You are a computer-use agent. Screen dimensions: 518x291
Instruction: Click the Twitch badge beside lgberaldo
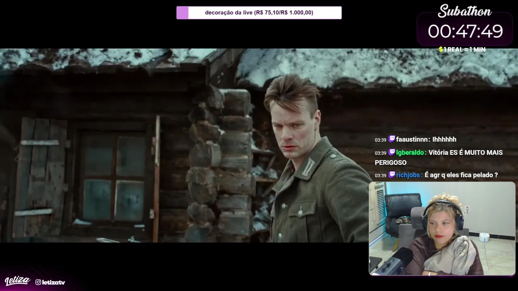[392, 152]
